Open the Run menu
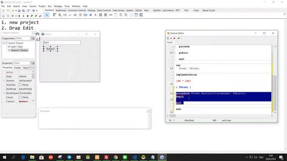This screenshot has height=161, width=287. [50, 6]
